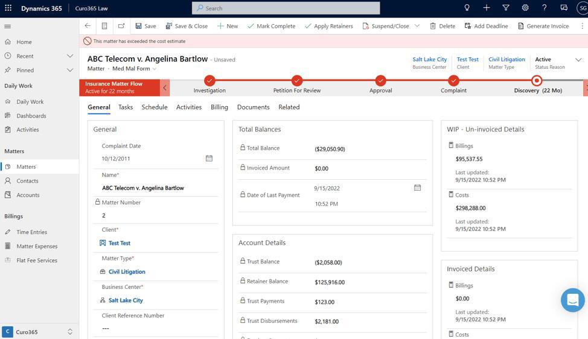
Task: Open the advanced find filter icon
Action: 506,8
